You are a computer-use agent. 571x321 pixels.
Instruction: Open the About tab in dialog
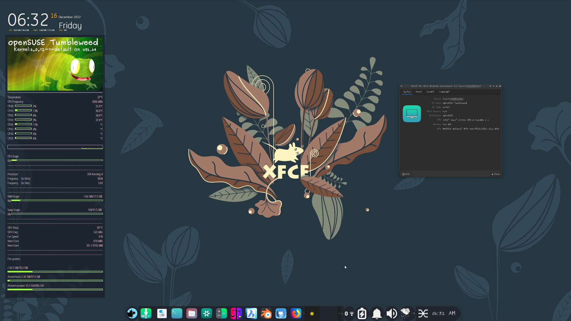click(x=419, y=92)
